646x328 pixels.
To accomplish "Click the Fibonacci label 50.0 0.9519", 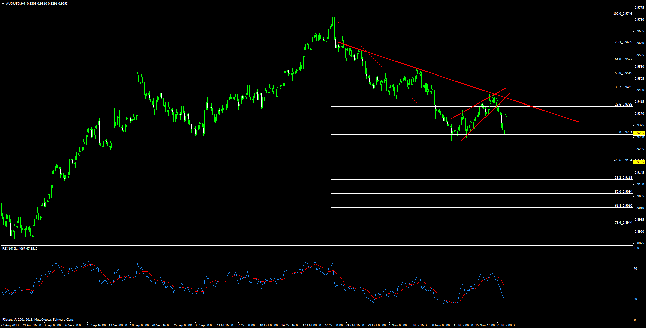I will click(623, 73).
